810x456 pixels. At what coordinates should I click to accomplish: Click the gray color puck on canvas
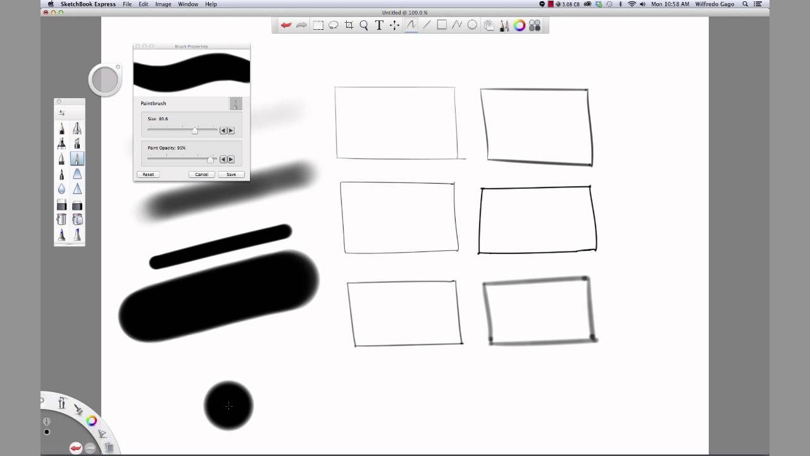[105, 80]
